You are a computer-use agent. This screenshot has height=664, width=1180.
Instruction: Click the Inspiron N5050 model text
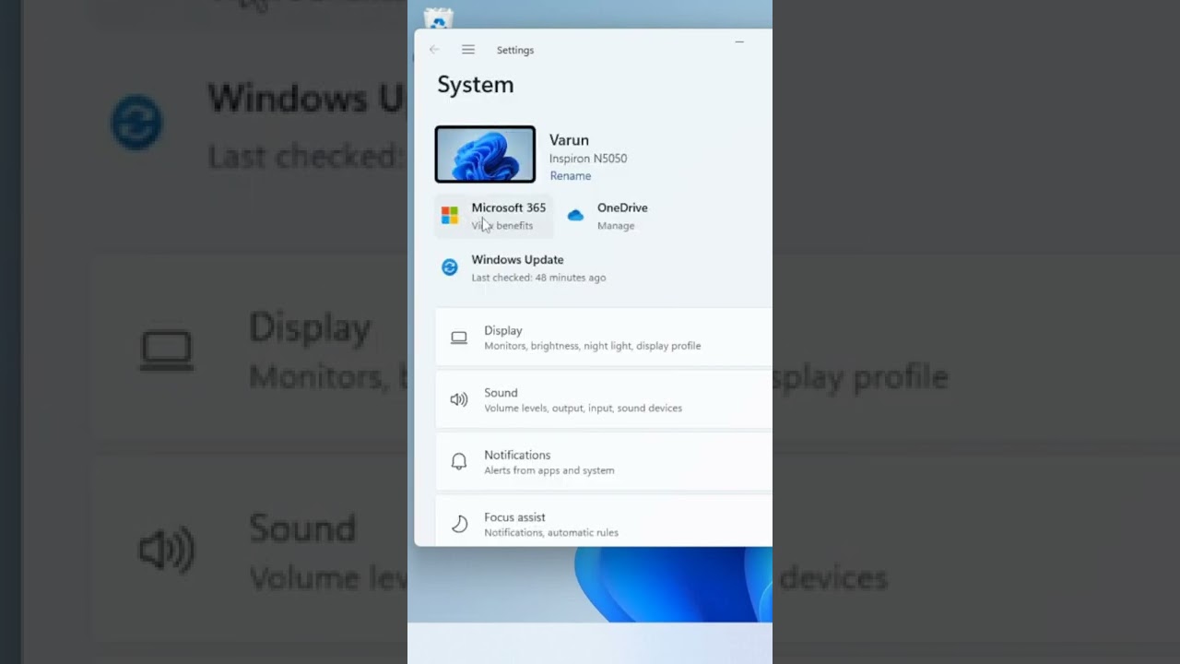click(x=588, y=159)
